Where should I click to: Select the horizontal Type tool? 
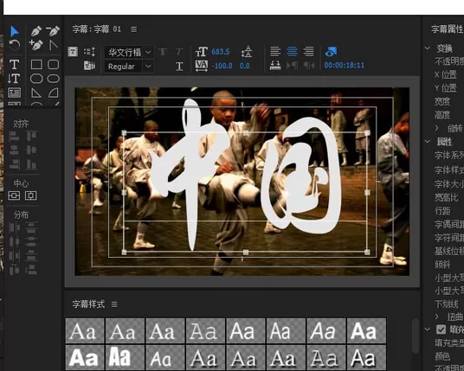pyautogui.click(x=14, y=65)
